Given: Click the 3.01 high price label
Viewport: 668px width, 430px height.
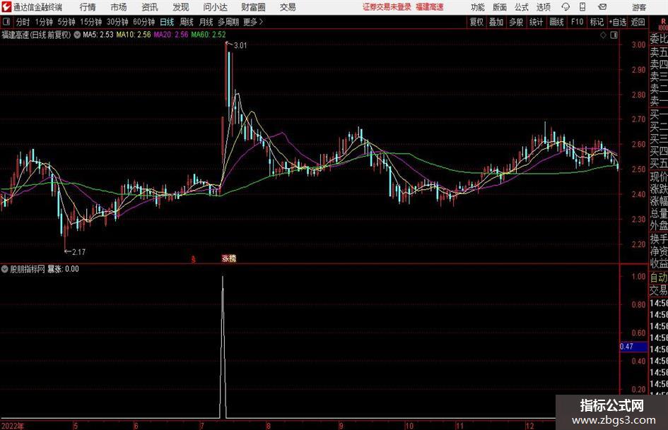Looking at the screenshot, I should tap(240, 45).
